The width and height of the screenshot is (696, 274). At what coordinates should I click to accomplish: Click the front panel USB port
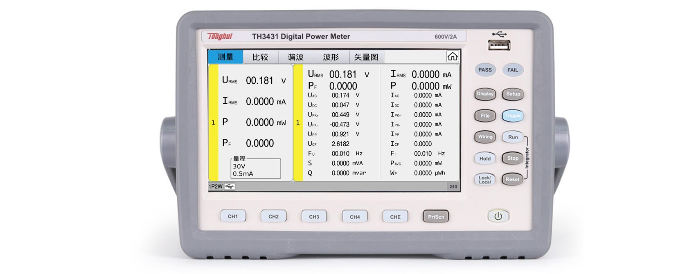[x=499, y=45]
